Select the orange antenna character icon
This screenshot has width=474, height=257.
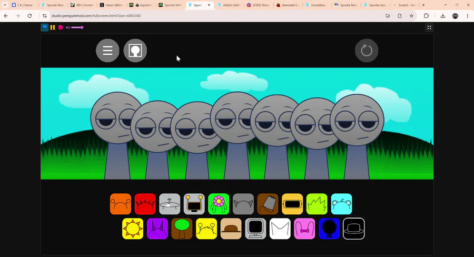[121, 204]
